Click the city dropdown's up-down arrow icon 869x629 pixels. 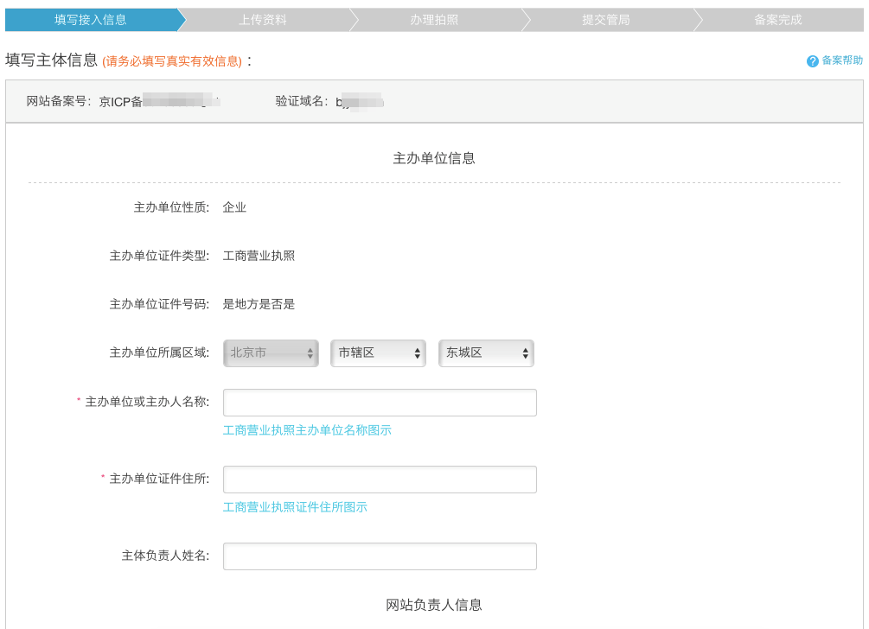coord(416,353)
